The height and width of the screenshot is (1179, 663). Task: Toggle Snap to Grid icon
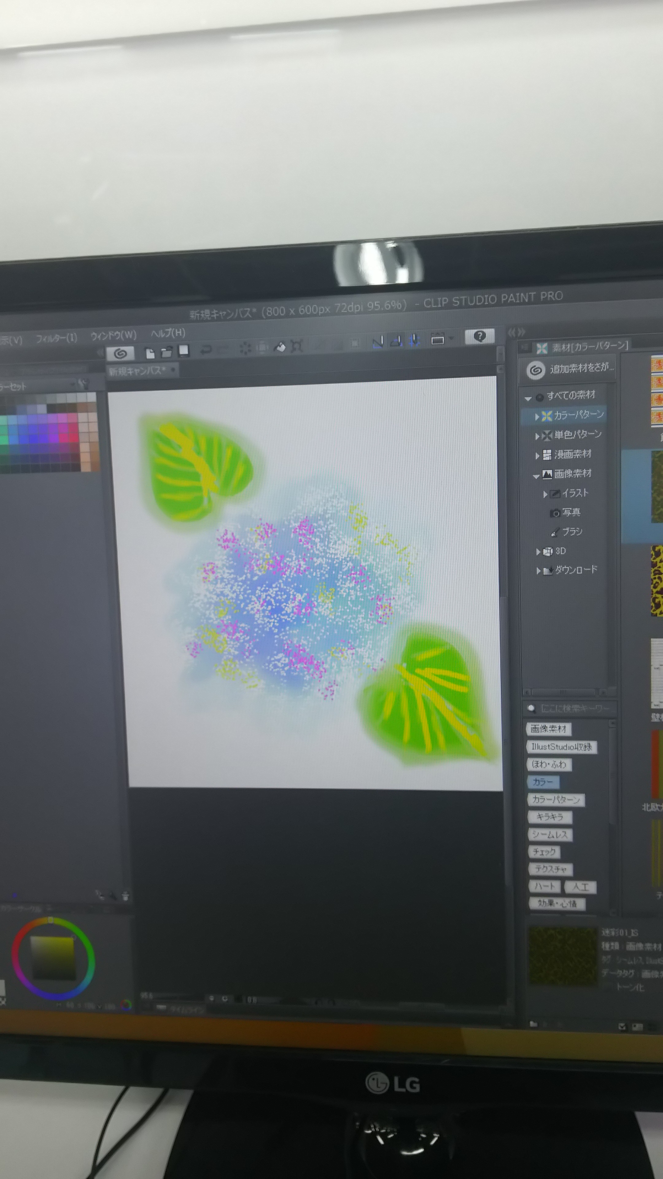[x=414, y=340]
